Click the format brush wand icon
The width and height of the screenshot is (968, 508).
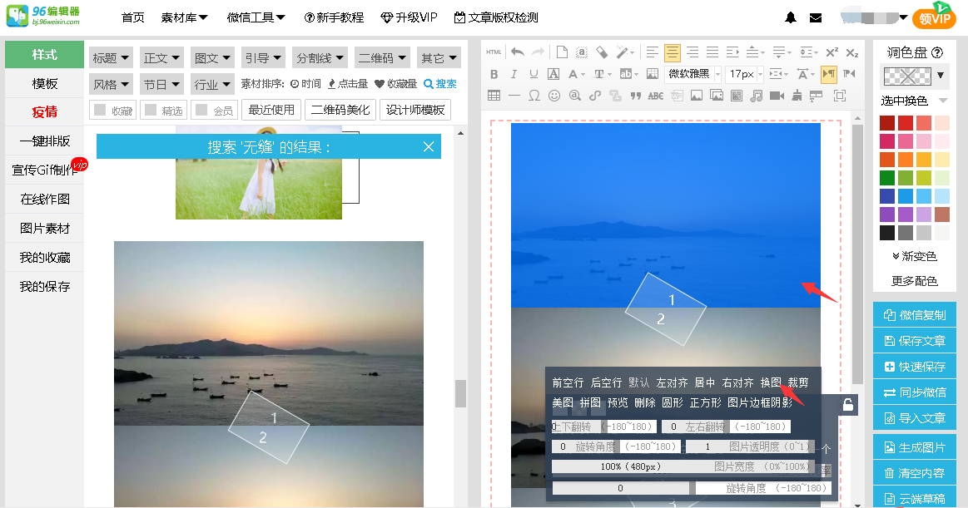(623, 52)
